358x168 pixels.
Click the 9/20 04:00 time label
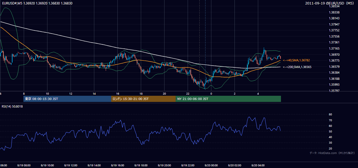[x=258, y=165]
